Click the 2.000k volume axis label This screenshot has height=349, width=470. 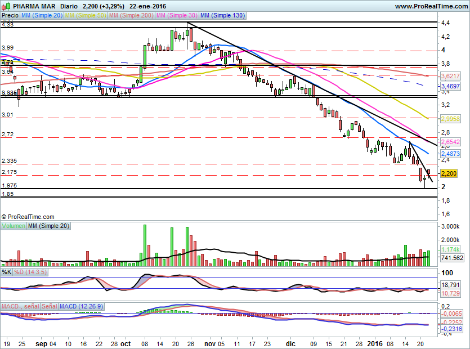point(450,240)
